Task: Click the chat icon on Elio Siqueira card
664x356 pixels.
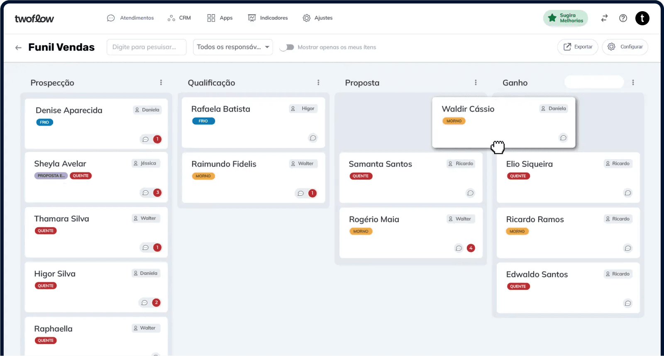Action: pyautogui.click(x=628, y=193)
